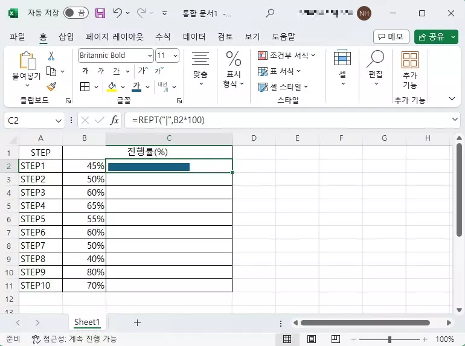465x346 pixels.
Task: Open the File tab
Action: coord(17,37)
